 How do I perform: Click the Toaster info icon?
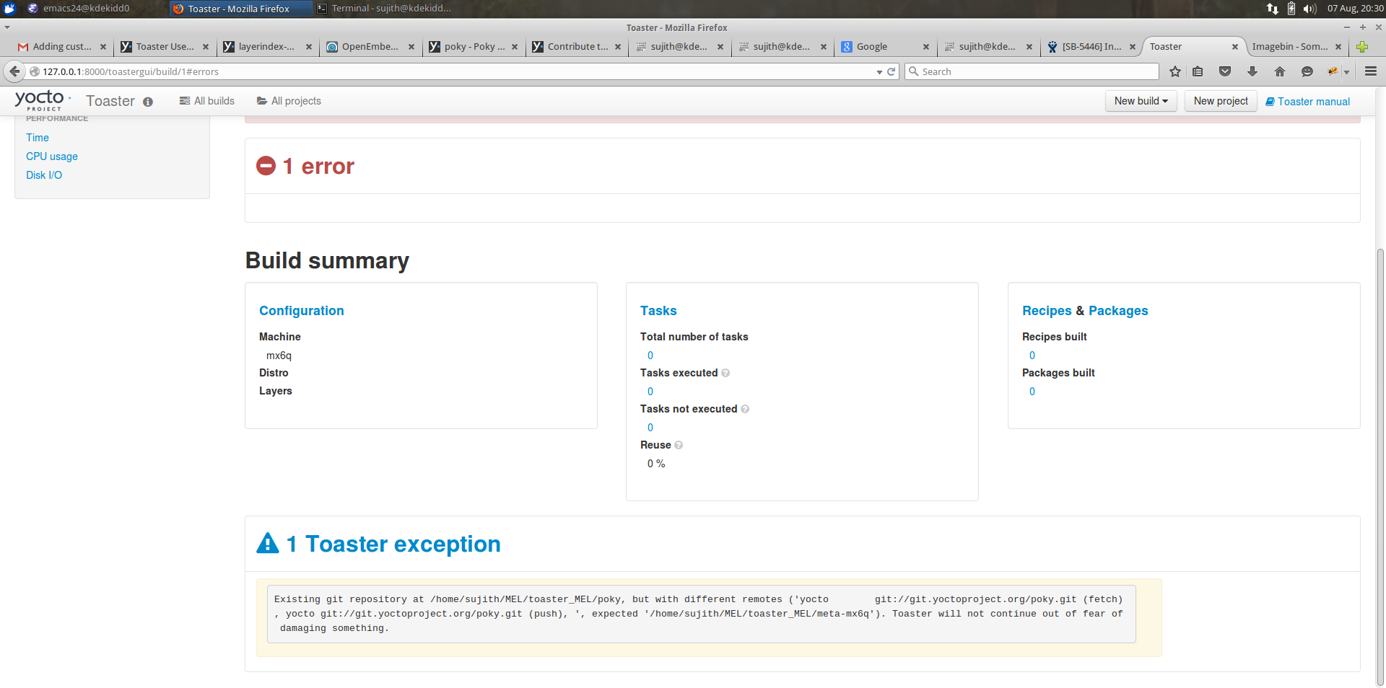tap(148, 102)
